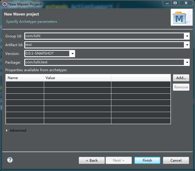Select the first empty properties table row
The image size is (195, 171).
click(88, 84)
